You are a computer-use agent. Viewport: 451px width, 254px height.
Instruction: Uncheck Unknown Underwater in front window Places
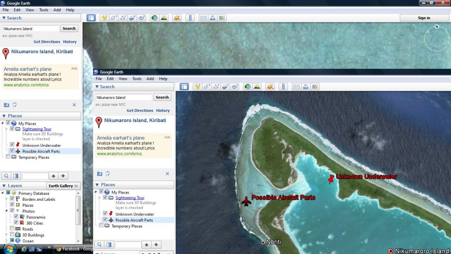(105, 213)
